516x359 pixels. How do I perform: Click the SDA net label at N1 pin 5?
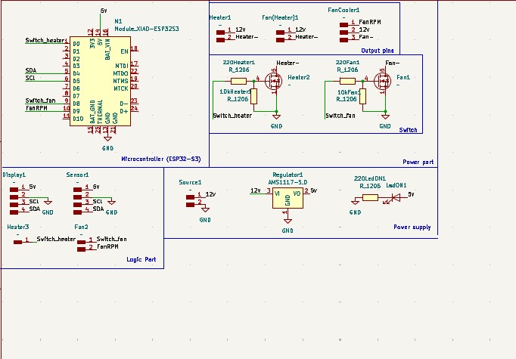pos(31,70)
